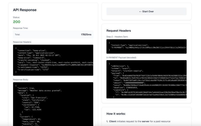Click the "token" address line in payload
The image size is (201, 126).
(150, 80)
